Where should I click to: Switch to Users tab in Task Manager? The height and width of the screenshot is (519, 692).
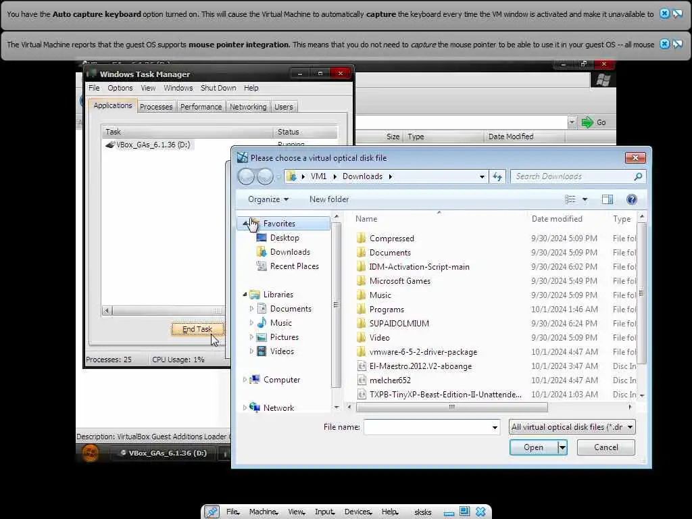pyautogui.click(x=283, y=107)
